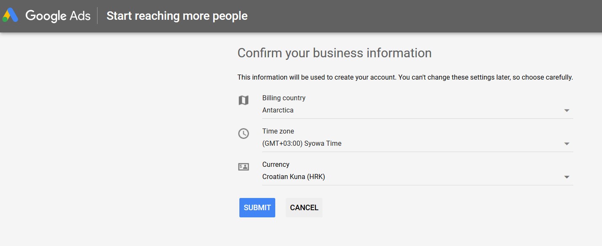
Task: Click the payment card icon beside Currency
Action: (x=244, y=167)
